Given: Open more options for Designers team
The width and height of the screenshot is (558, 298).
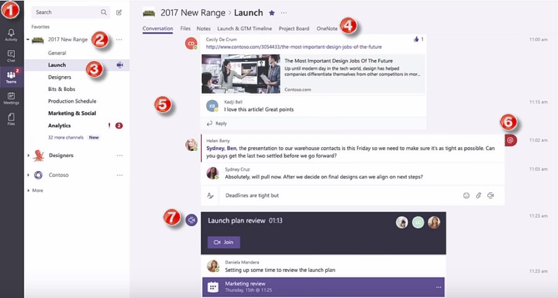Looking at the screenshot, I should (x=120, y=155).
